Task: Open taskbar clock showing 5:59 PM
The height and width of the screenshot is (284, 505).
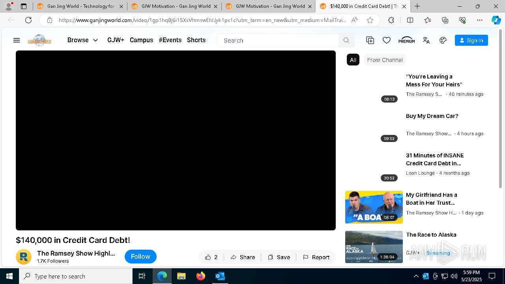Action: pyautogui.click(x=471, y=276)
